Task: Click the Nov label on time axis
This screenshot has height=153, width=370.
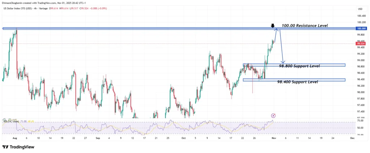Action: (273, 139)
